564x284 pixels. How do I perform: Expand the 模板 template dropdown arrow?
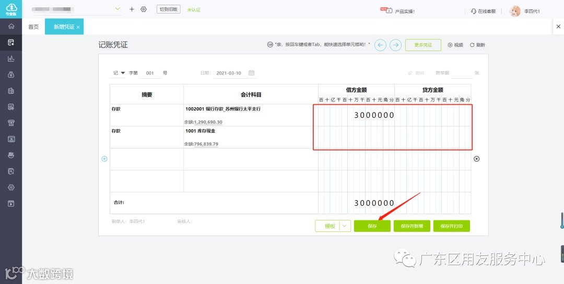pyautogui.click(x=345, y=226)
